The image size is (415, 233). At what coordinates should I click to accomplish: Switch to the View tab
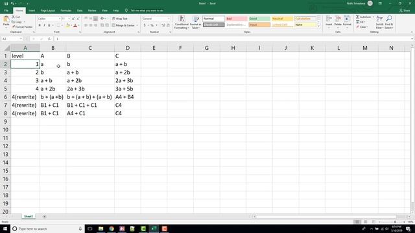(x=104, y=10)
